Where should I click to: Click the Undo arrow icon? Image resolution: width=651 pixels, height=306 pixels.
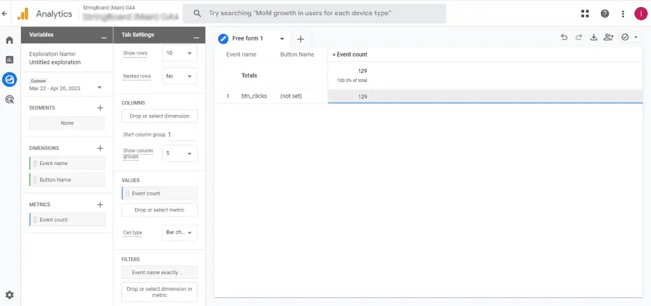pos(564,37)
